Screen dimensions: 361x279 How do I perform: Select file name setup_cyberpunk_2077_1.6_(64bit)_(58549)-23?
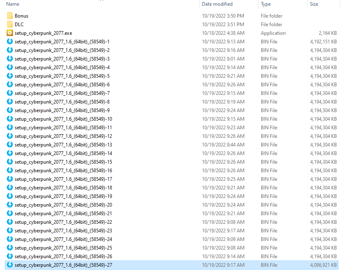tap(63, 231)
